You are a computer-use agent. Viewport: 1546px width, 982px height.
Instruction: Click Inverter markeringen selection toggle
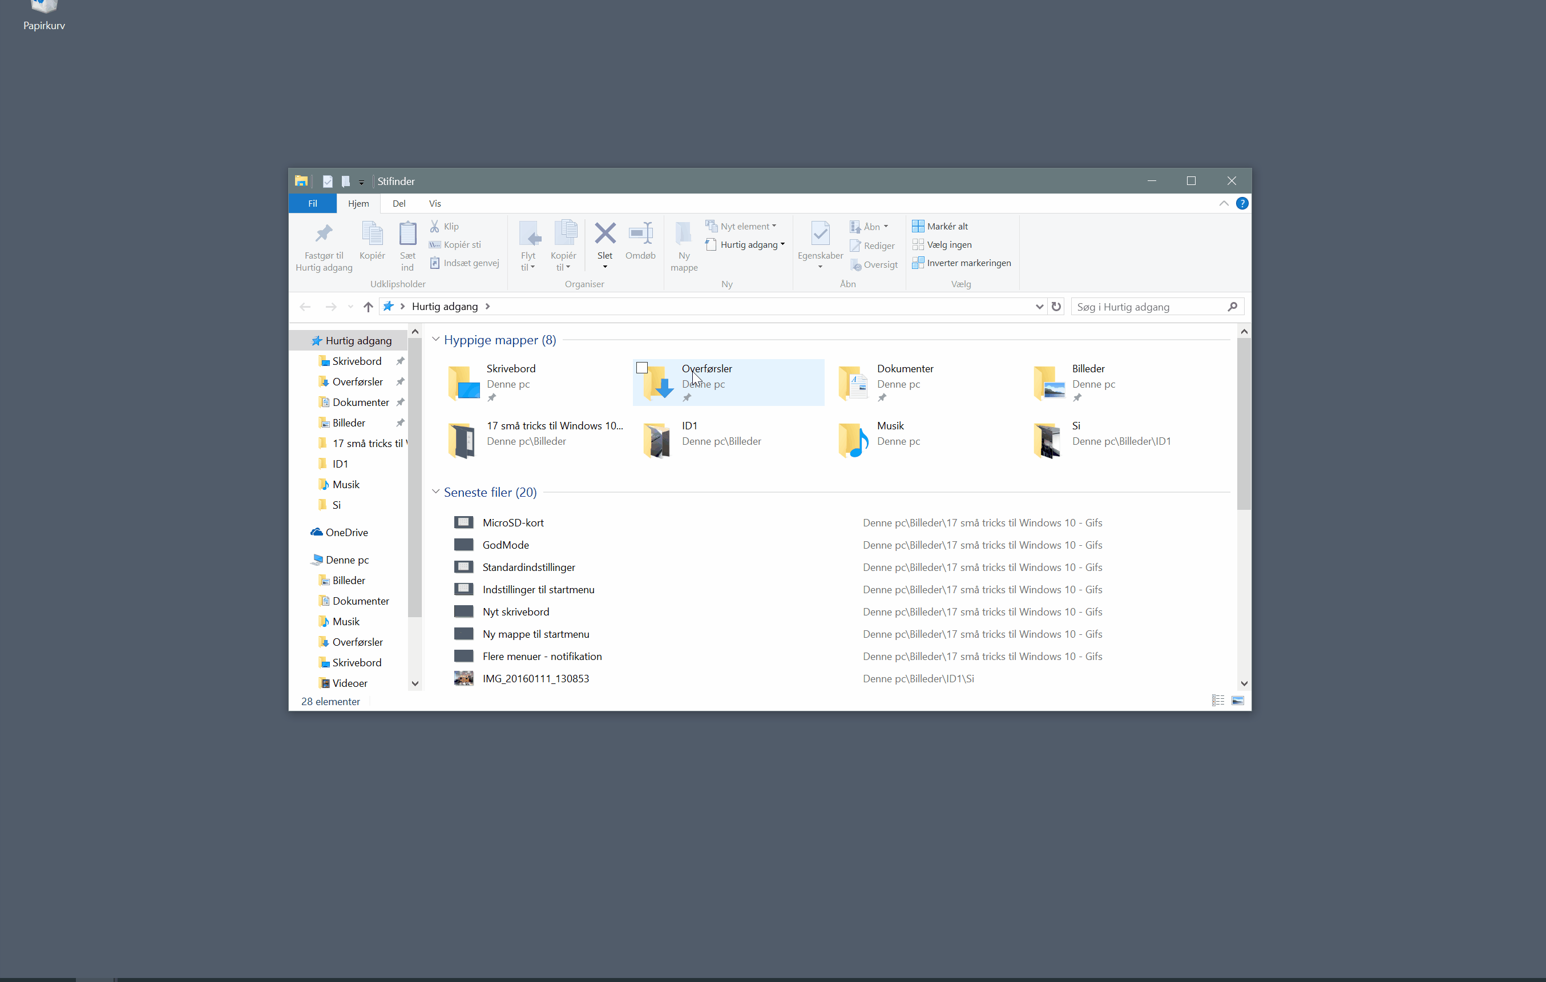[962, 263]
